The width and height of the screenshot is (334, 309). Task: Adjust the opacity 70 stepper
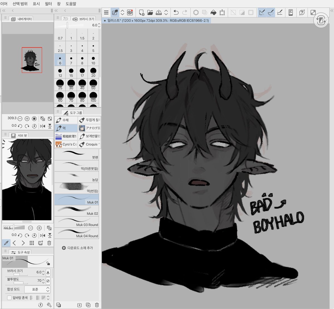43,281
